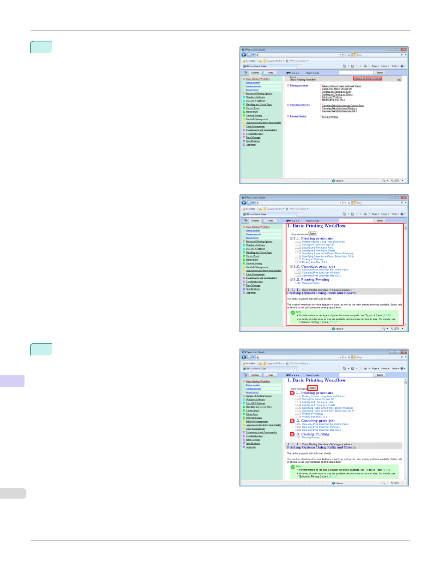441x571 pixels.
Task: Click Favorites star in bottom browser window
Action: [244, 363]
